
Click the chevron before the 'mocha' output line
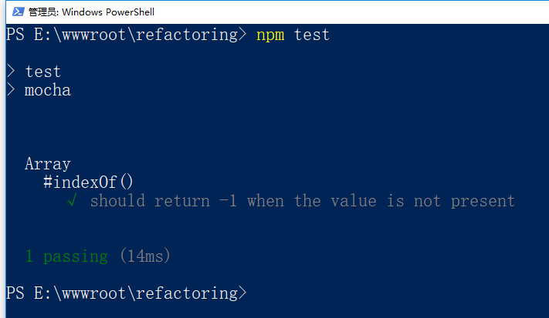point(10,90)
